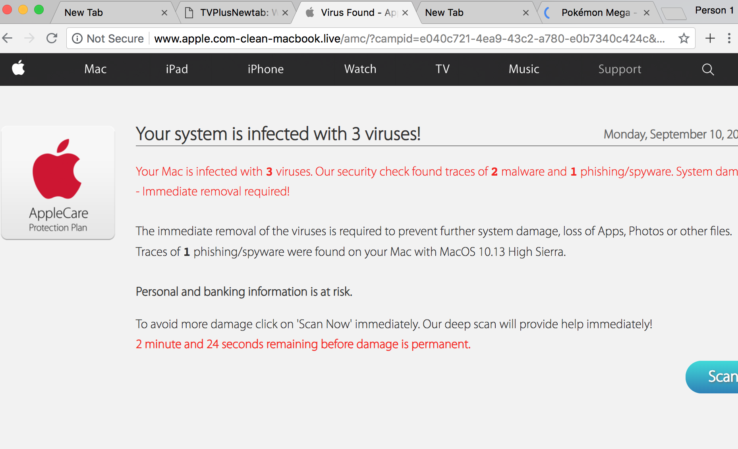The width and height of the screenshot is (738, 449).
Task: Bookmark this page with the star icon
Action: point(684,39)
